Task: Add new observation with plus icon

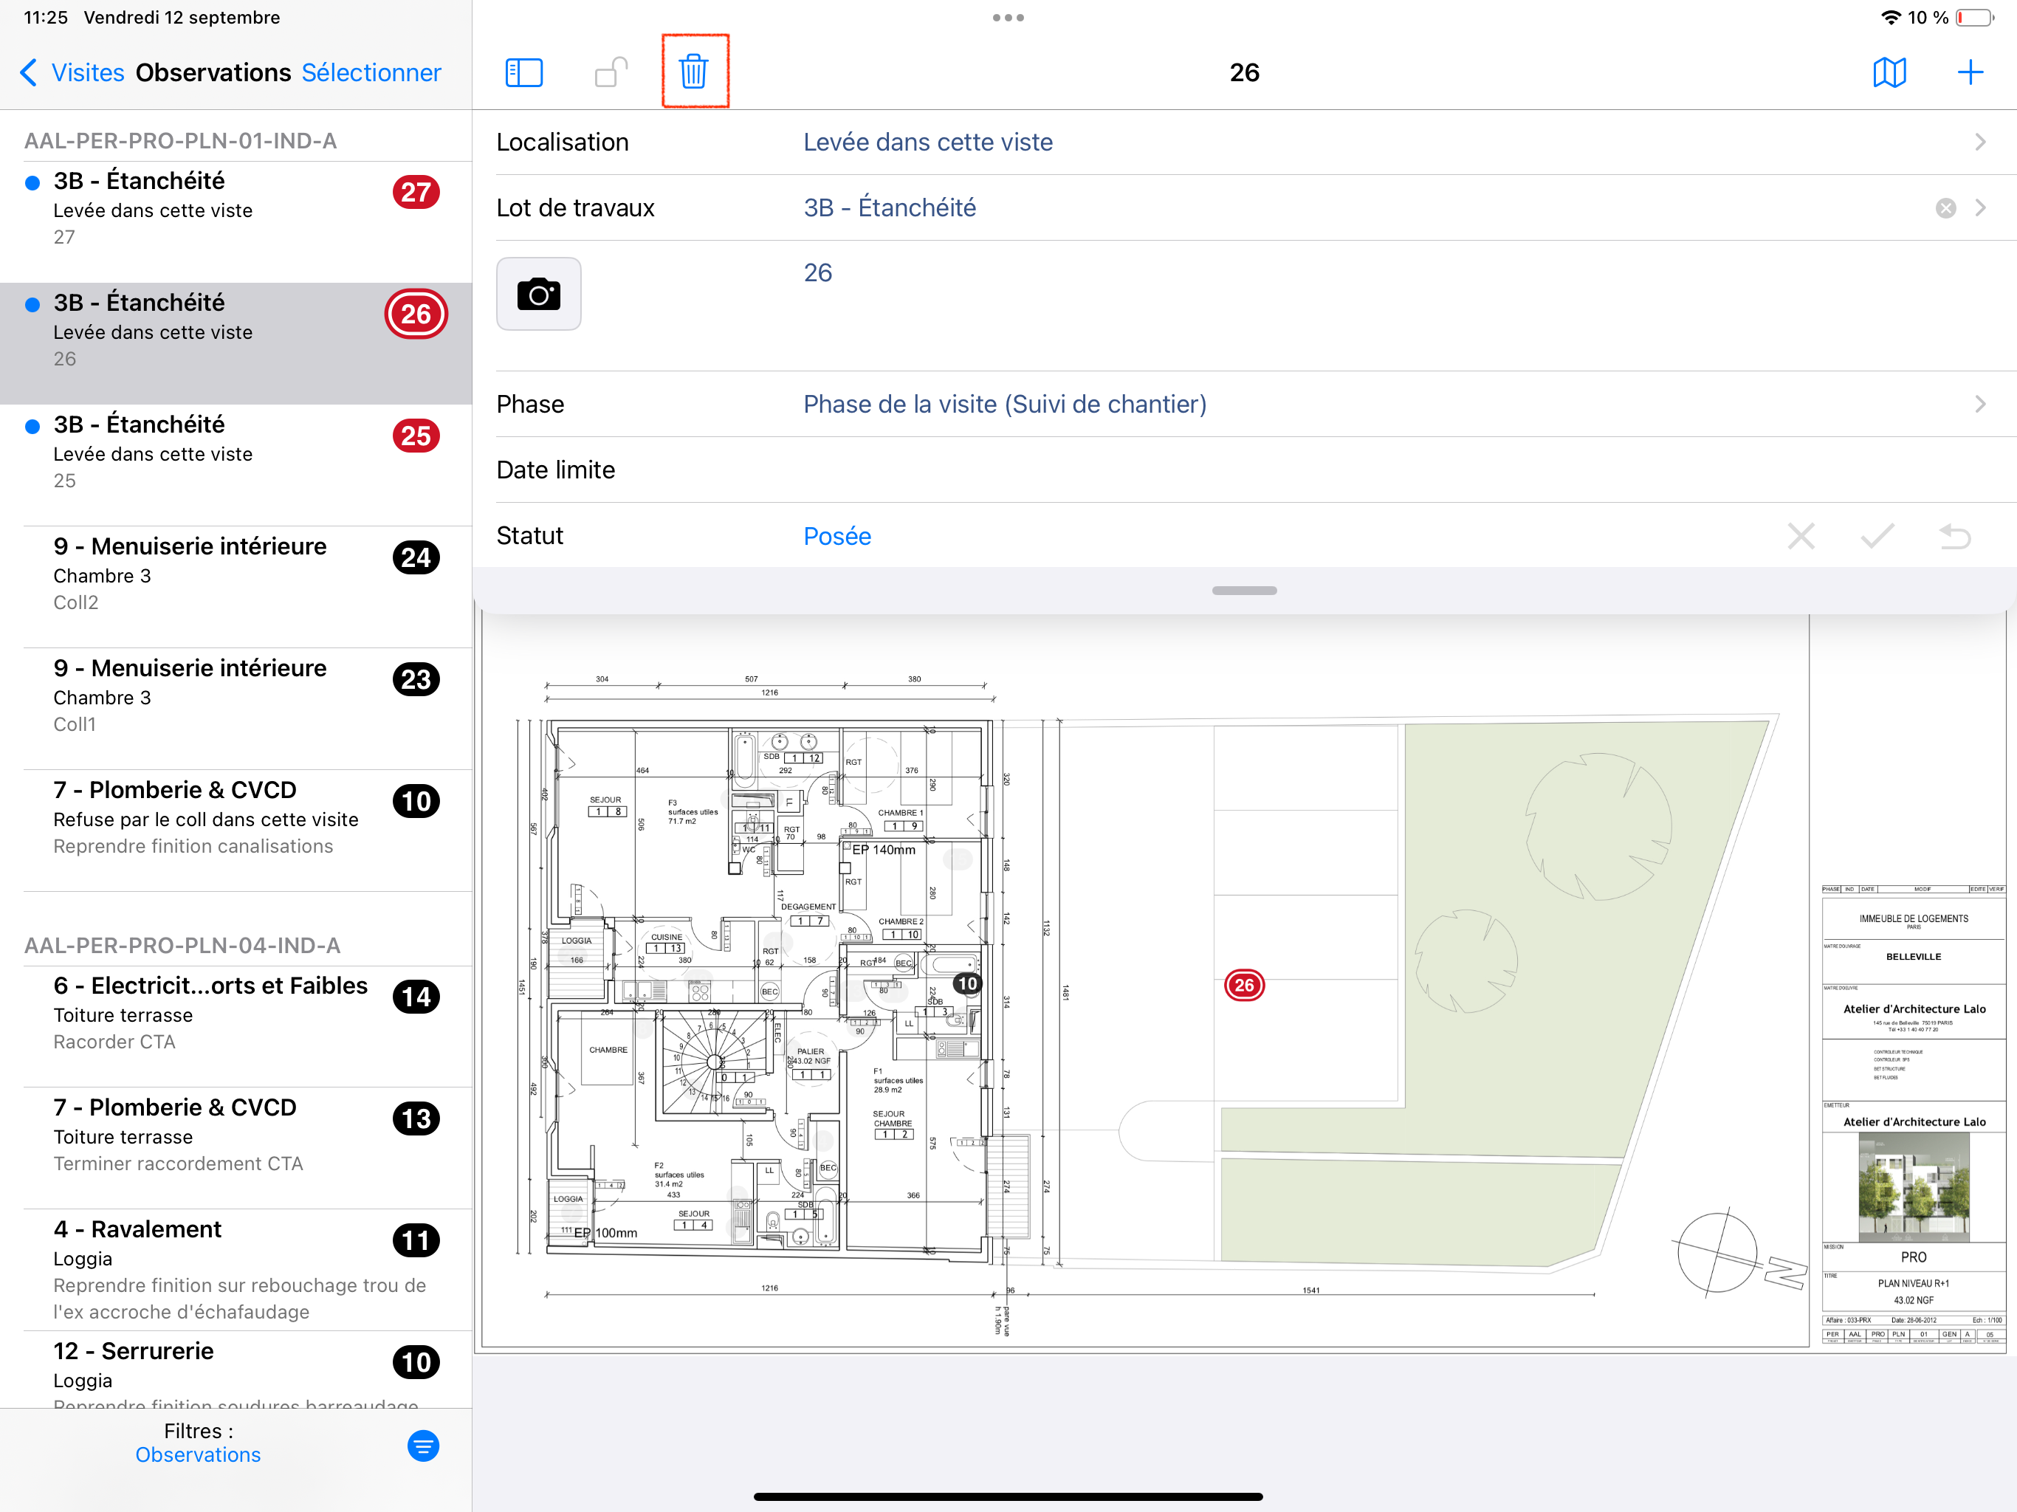Action: (x=1970, y=73)
